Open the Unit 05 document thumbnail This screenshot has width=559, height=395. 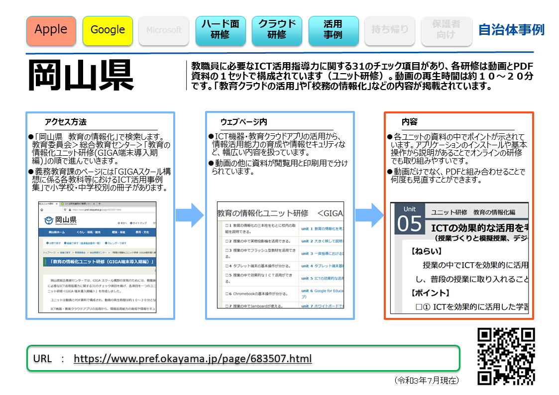(459, 258)
